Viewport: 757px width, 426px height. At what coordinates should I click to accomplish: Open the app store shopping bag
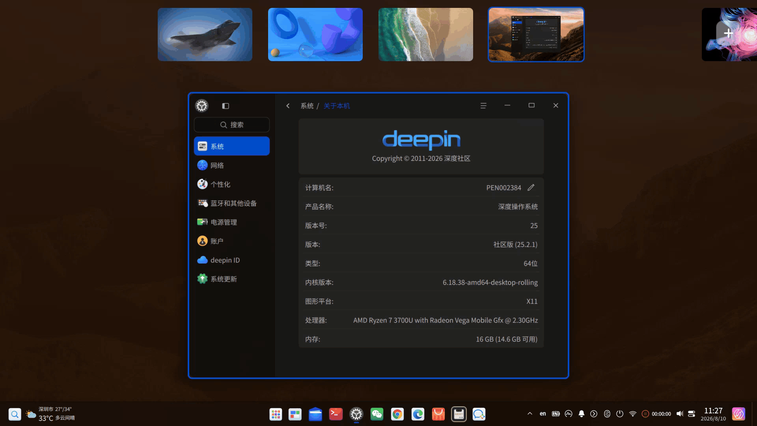[x=438, y=414]
